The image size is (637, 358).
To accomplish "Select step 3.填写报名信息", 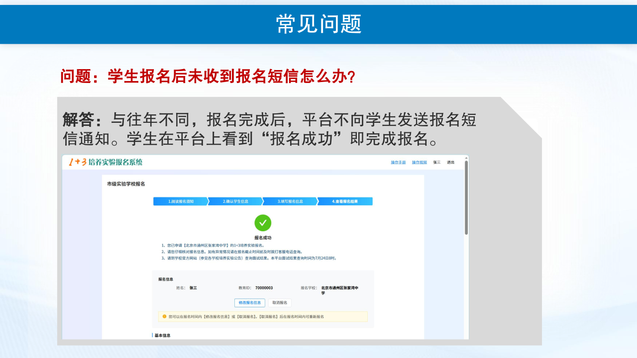I will point(290,201).
